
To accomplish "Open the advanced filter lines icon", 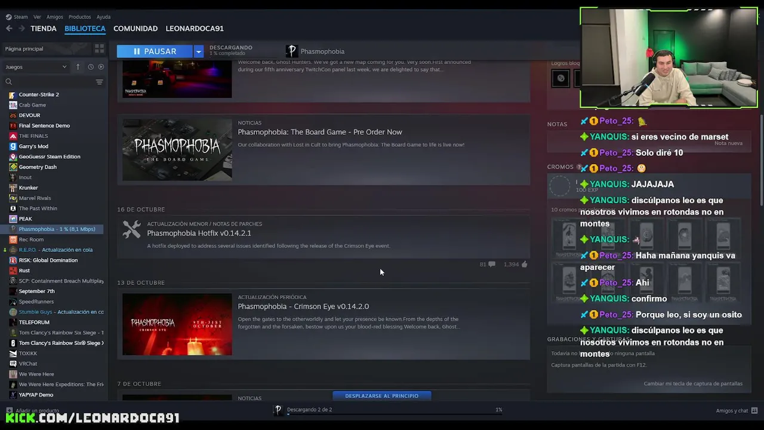I will click(x=99, y=82).
